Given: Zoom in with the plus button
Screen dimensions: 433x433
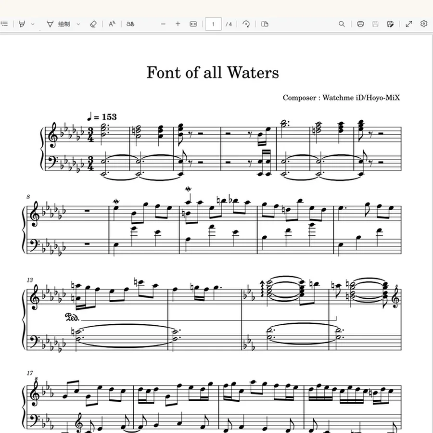Looking at the screenshot, I should (178, 24).
